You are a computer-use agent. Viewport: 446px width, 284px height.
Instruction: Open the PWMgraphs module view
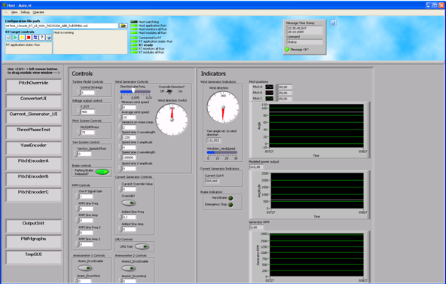click(33, 242)
